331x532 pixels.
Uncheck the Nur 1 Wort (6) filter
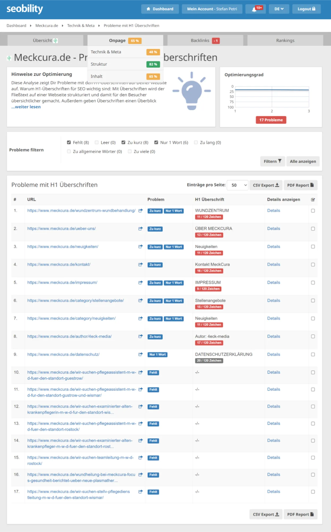point(156,142)
